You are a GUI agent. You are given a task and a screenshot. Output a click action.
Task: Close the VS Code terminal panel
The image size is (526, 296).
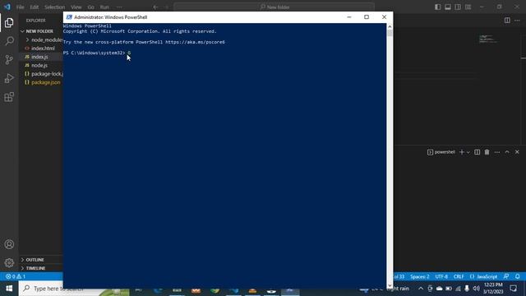pos(517,152)
